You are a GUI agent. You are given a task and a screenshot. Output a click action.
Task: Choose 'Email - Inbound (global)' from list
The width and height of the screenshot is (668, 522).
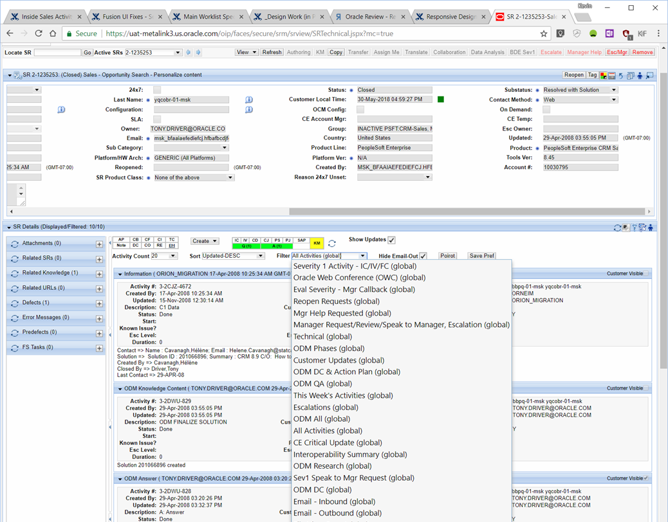click(x=334, y=501)
